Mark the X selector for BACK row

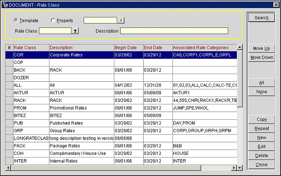[9, 70]
